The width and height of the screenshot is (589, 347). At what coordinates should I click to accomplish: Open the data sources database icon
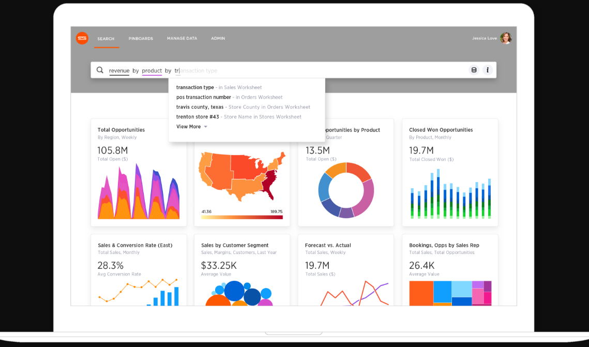tap(474, 70)
